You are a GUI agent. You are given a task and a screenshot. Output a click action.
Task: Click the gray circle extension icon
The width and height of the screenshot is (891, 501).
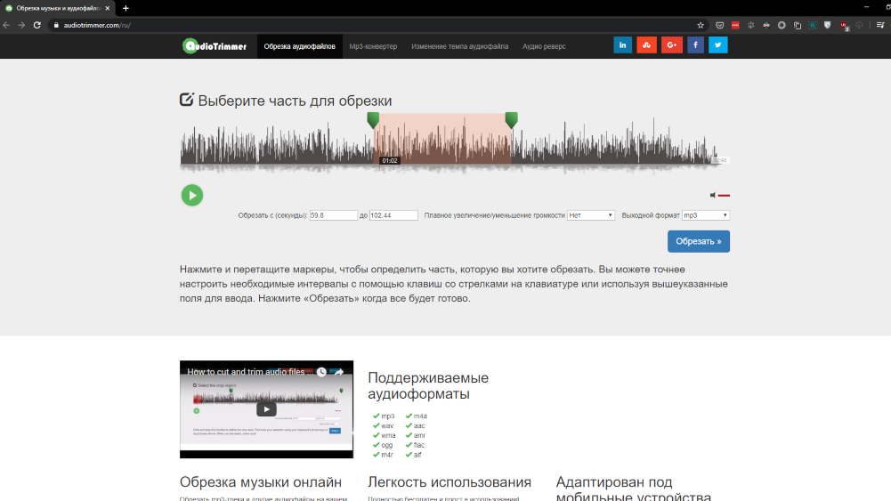click(782, 25)
